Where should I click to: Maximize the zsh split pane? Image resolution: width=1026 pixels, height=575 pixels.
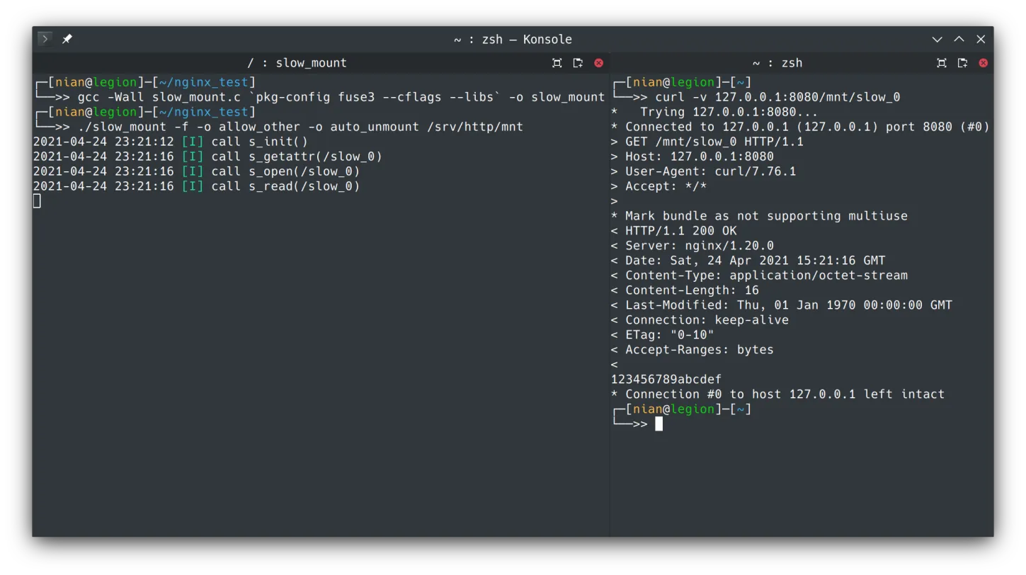point(941,63)
